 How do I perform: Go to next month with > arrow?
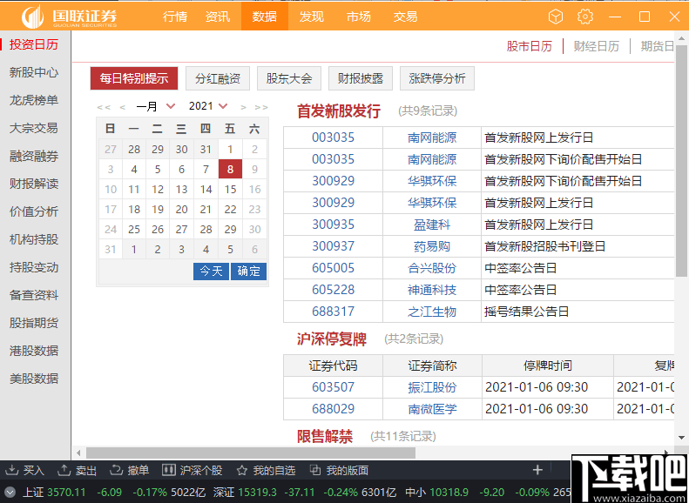click(x=243, y=107)
